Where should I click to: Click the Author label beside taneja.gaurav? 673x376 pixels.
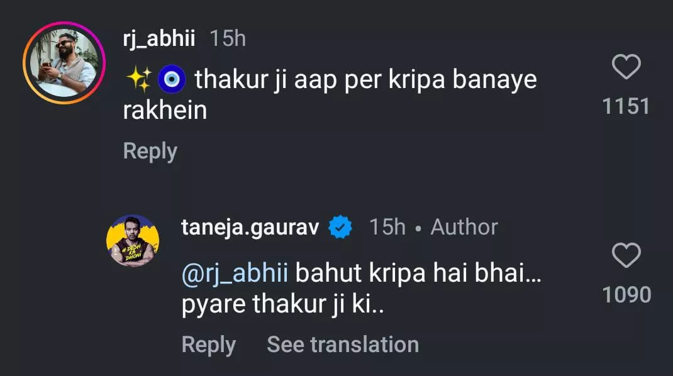tap(464, 227)
